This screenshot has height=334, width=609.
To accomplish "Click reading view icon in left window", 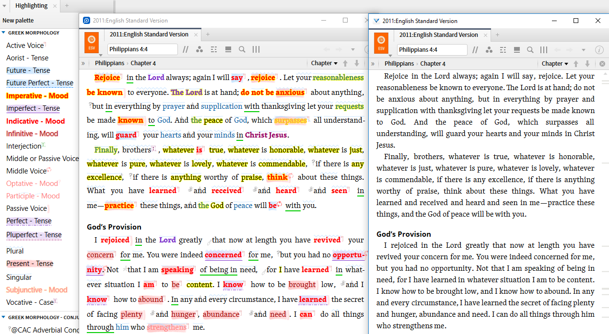I will 228,49.
